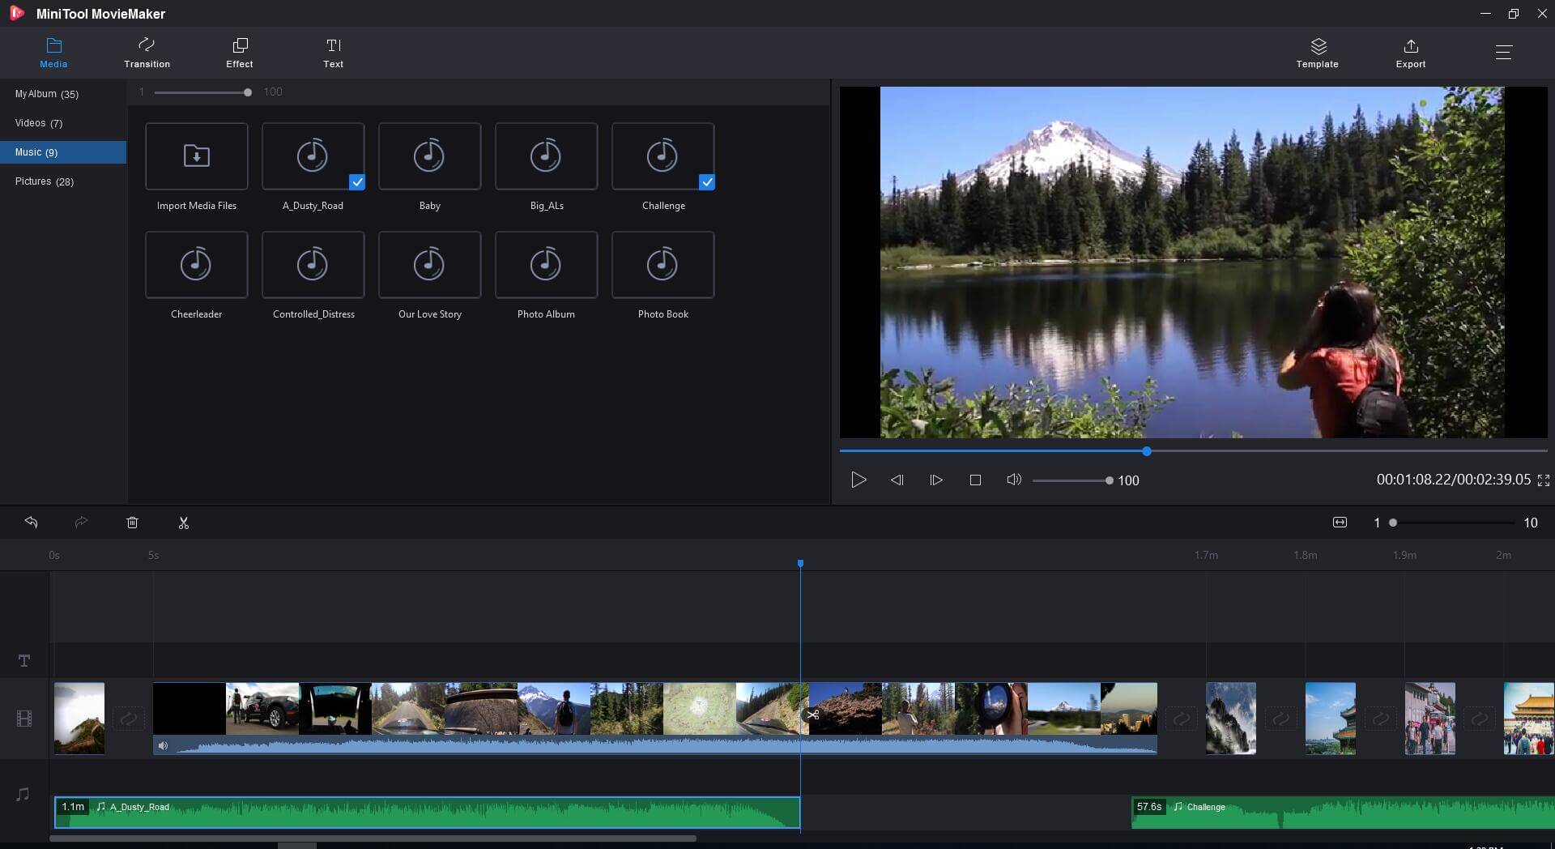Enter full screen preview mode

point(1544,480)
